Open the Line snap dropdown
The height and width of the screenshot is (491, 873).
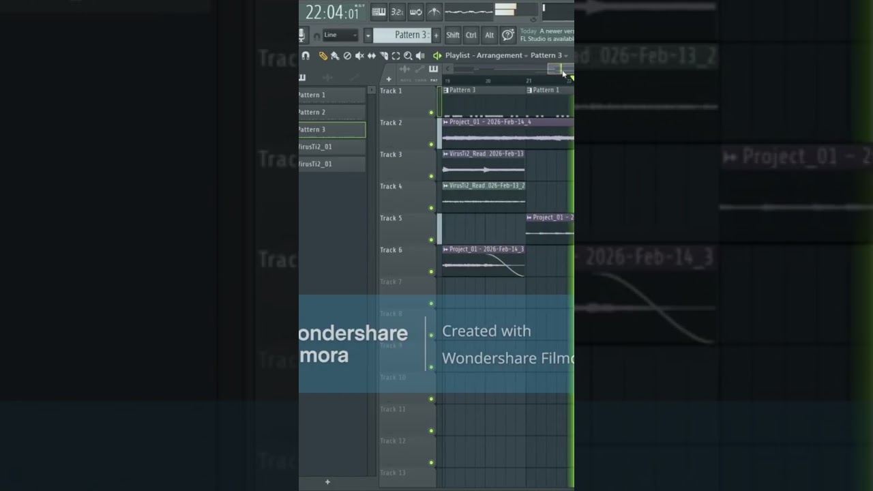click(340, 35)
